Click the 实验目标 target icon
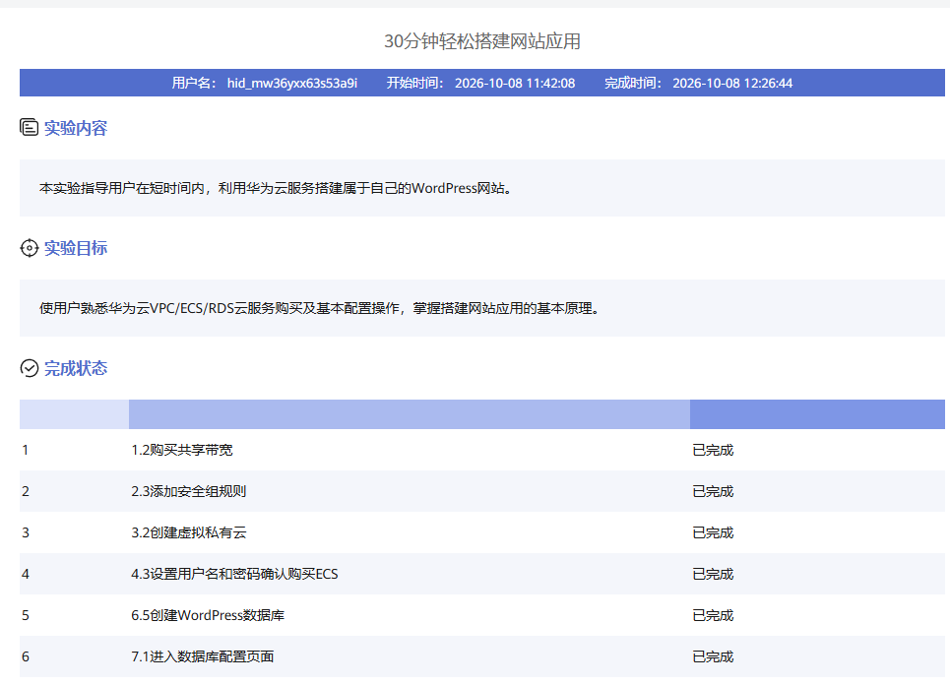The height and width of the screenshot is (685, 950). pyautogui.click(x=30, y=248)
